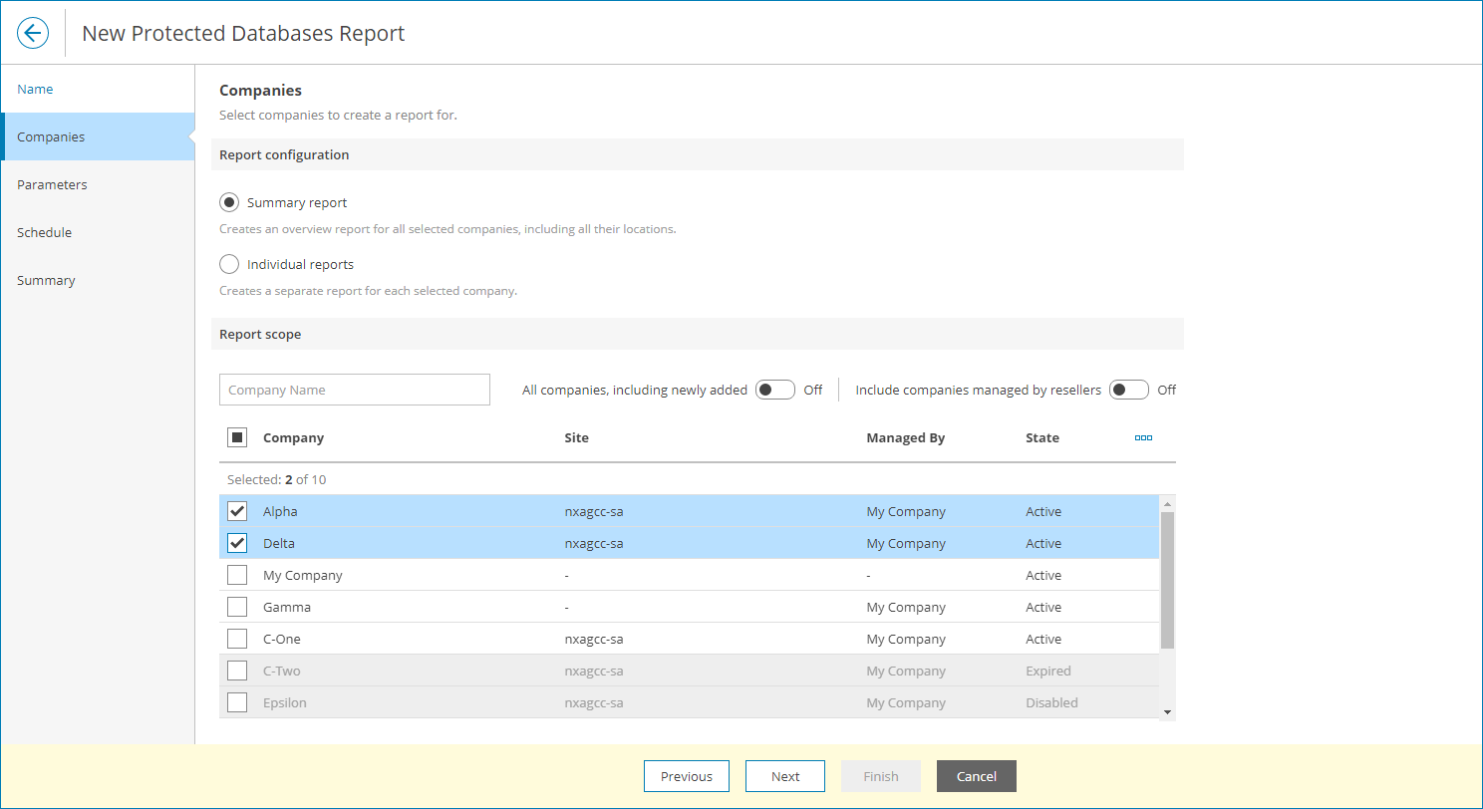The width and height of the screenshot is (1483, 809).
Task: Click the scrollbar up arrow
Action: tap(1167, 503)
